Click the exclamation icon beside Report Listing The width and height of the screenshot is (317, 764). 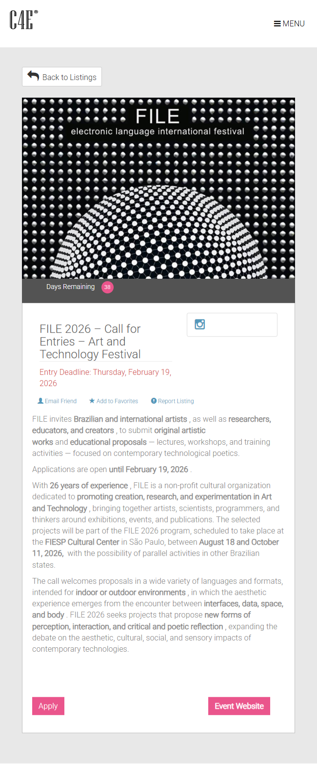154,401
